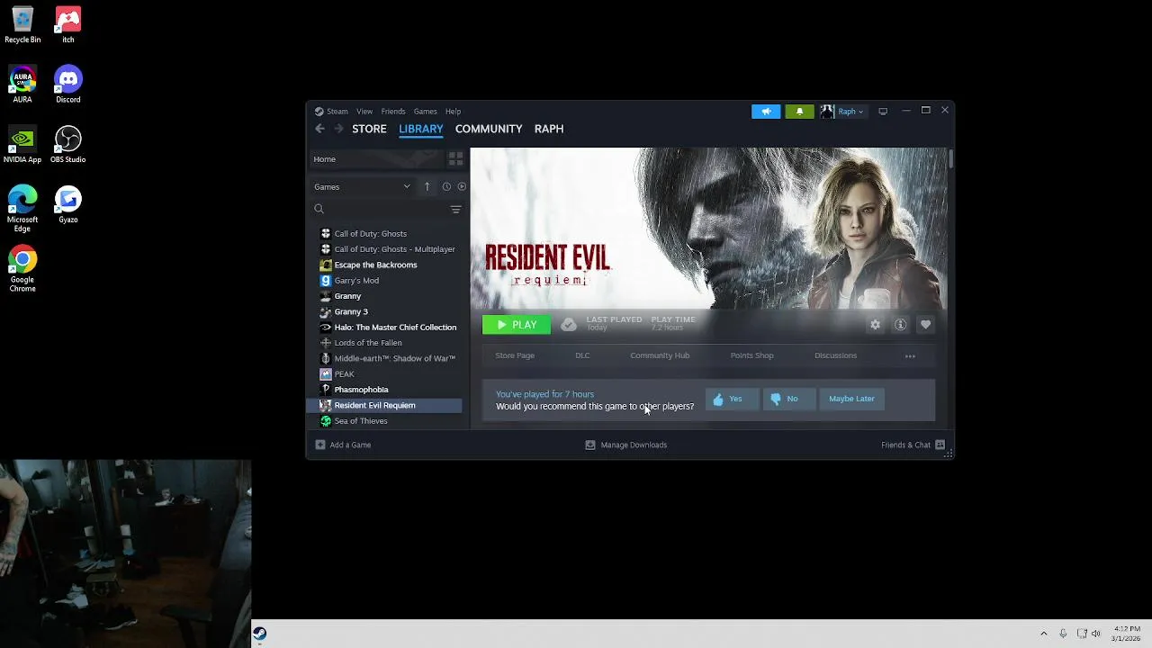Switch to Big Picture mode monitor icon
The image size is (1152, 648).
(x=883, y=112)
